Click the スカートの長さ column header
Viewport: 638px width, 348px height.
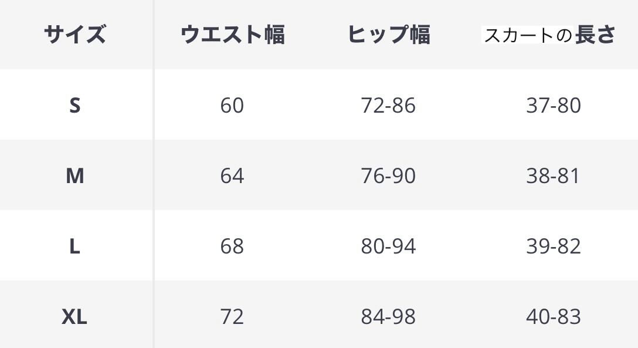click(549, 35)
